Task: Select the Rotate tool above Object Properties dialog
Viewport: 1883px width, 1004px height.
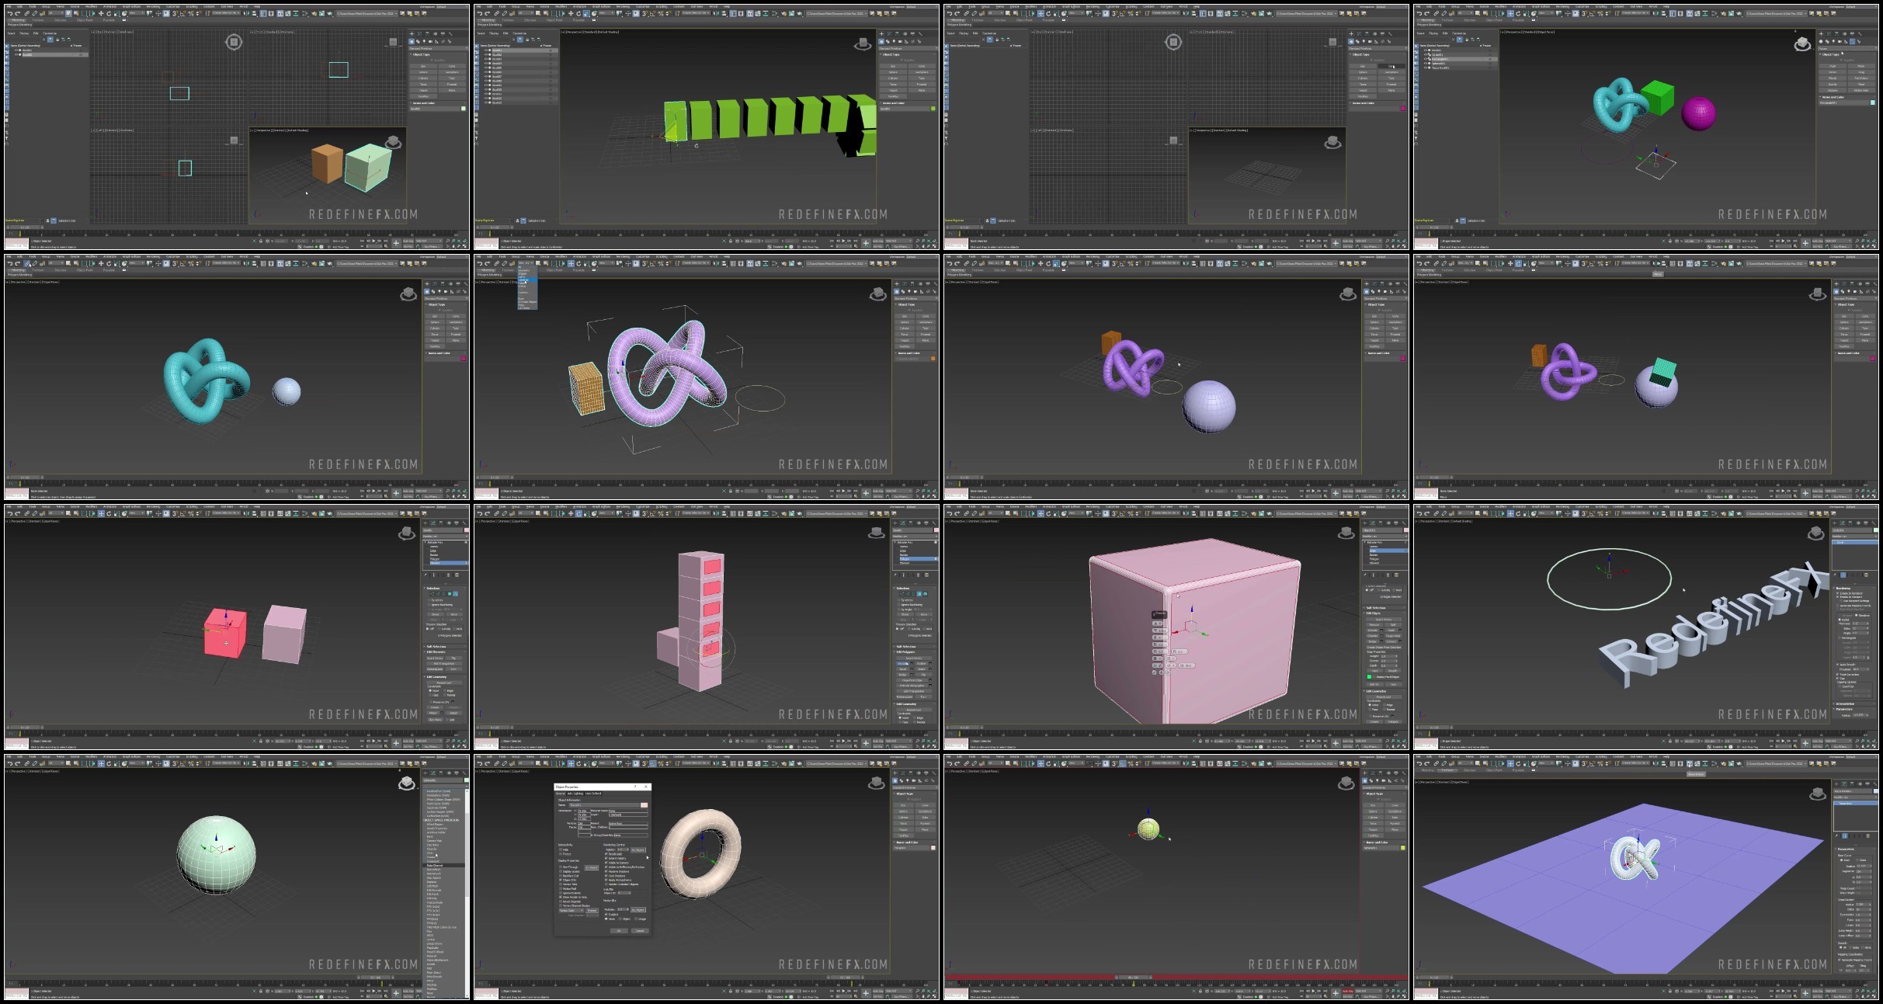Action: pyautogui.click(x=579, y=763)
